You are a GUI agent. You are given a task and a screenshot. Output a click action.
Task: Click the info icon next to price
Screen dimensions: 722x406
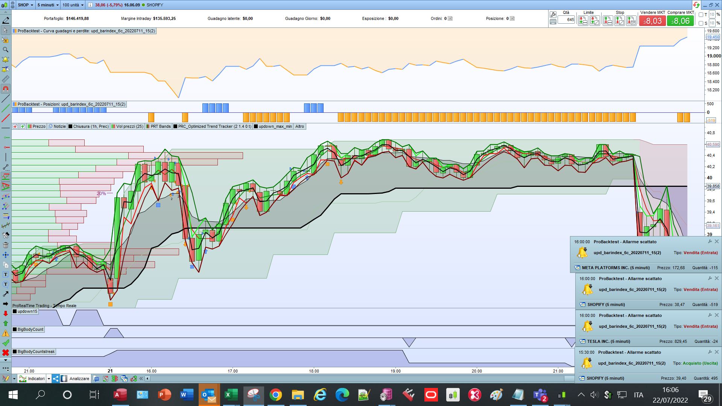(90, 5)
